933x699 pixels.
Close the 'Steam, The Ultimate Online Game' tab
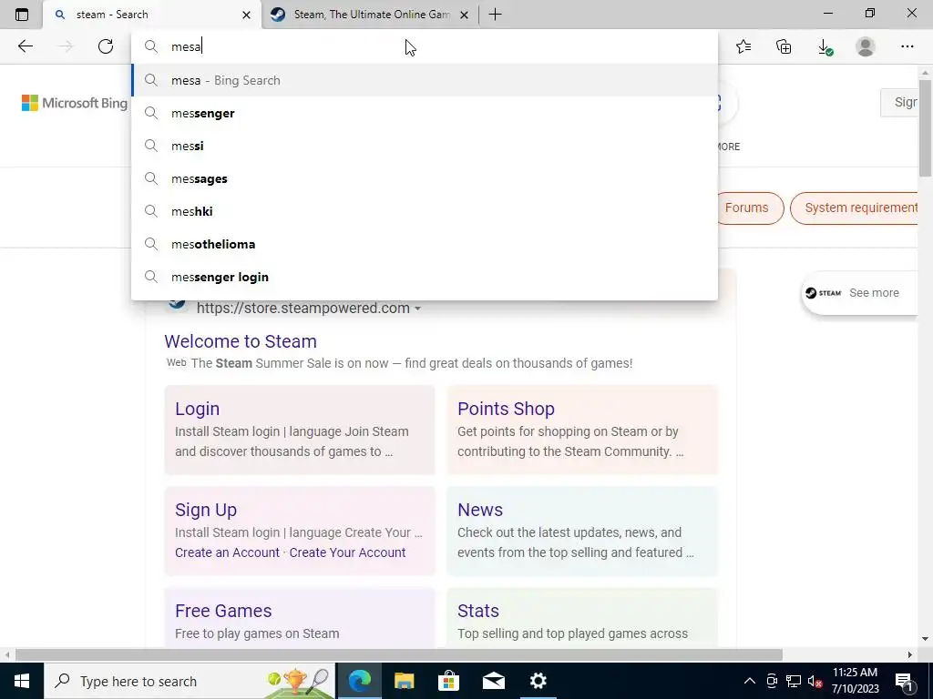(x=465, y=15)
